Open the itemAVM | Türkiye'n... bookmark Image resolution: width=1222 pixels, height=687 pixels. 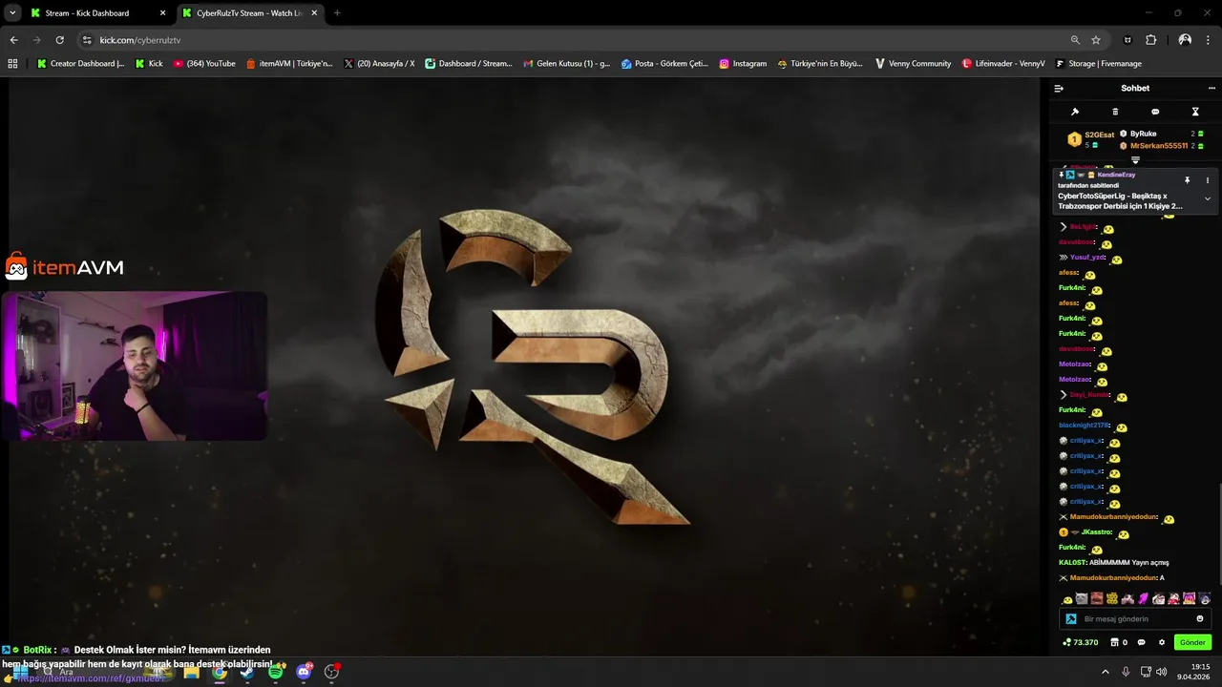pyautogui.click(x=289, y=64)
